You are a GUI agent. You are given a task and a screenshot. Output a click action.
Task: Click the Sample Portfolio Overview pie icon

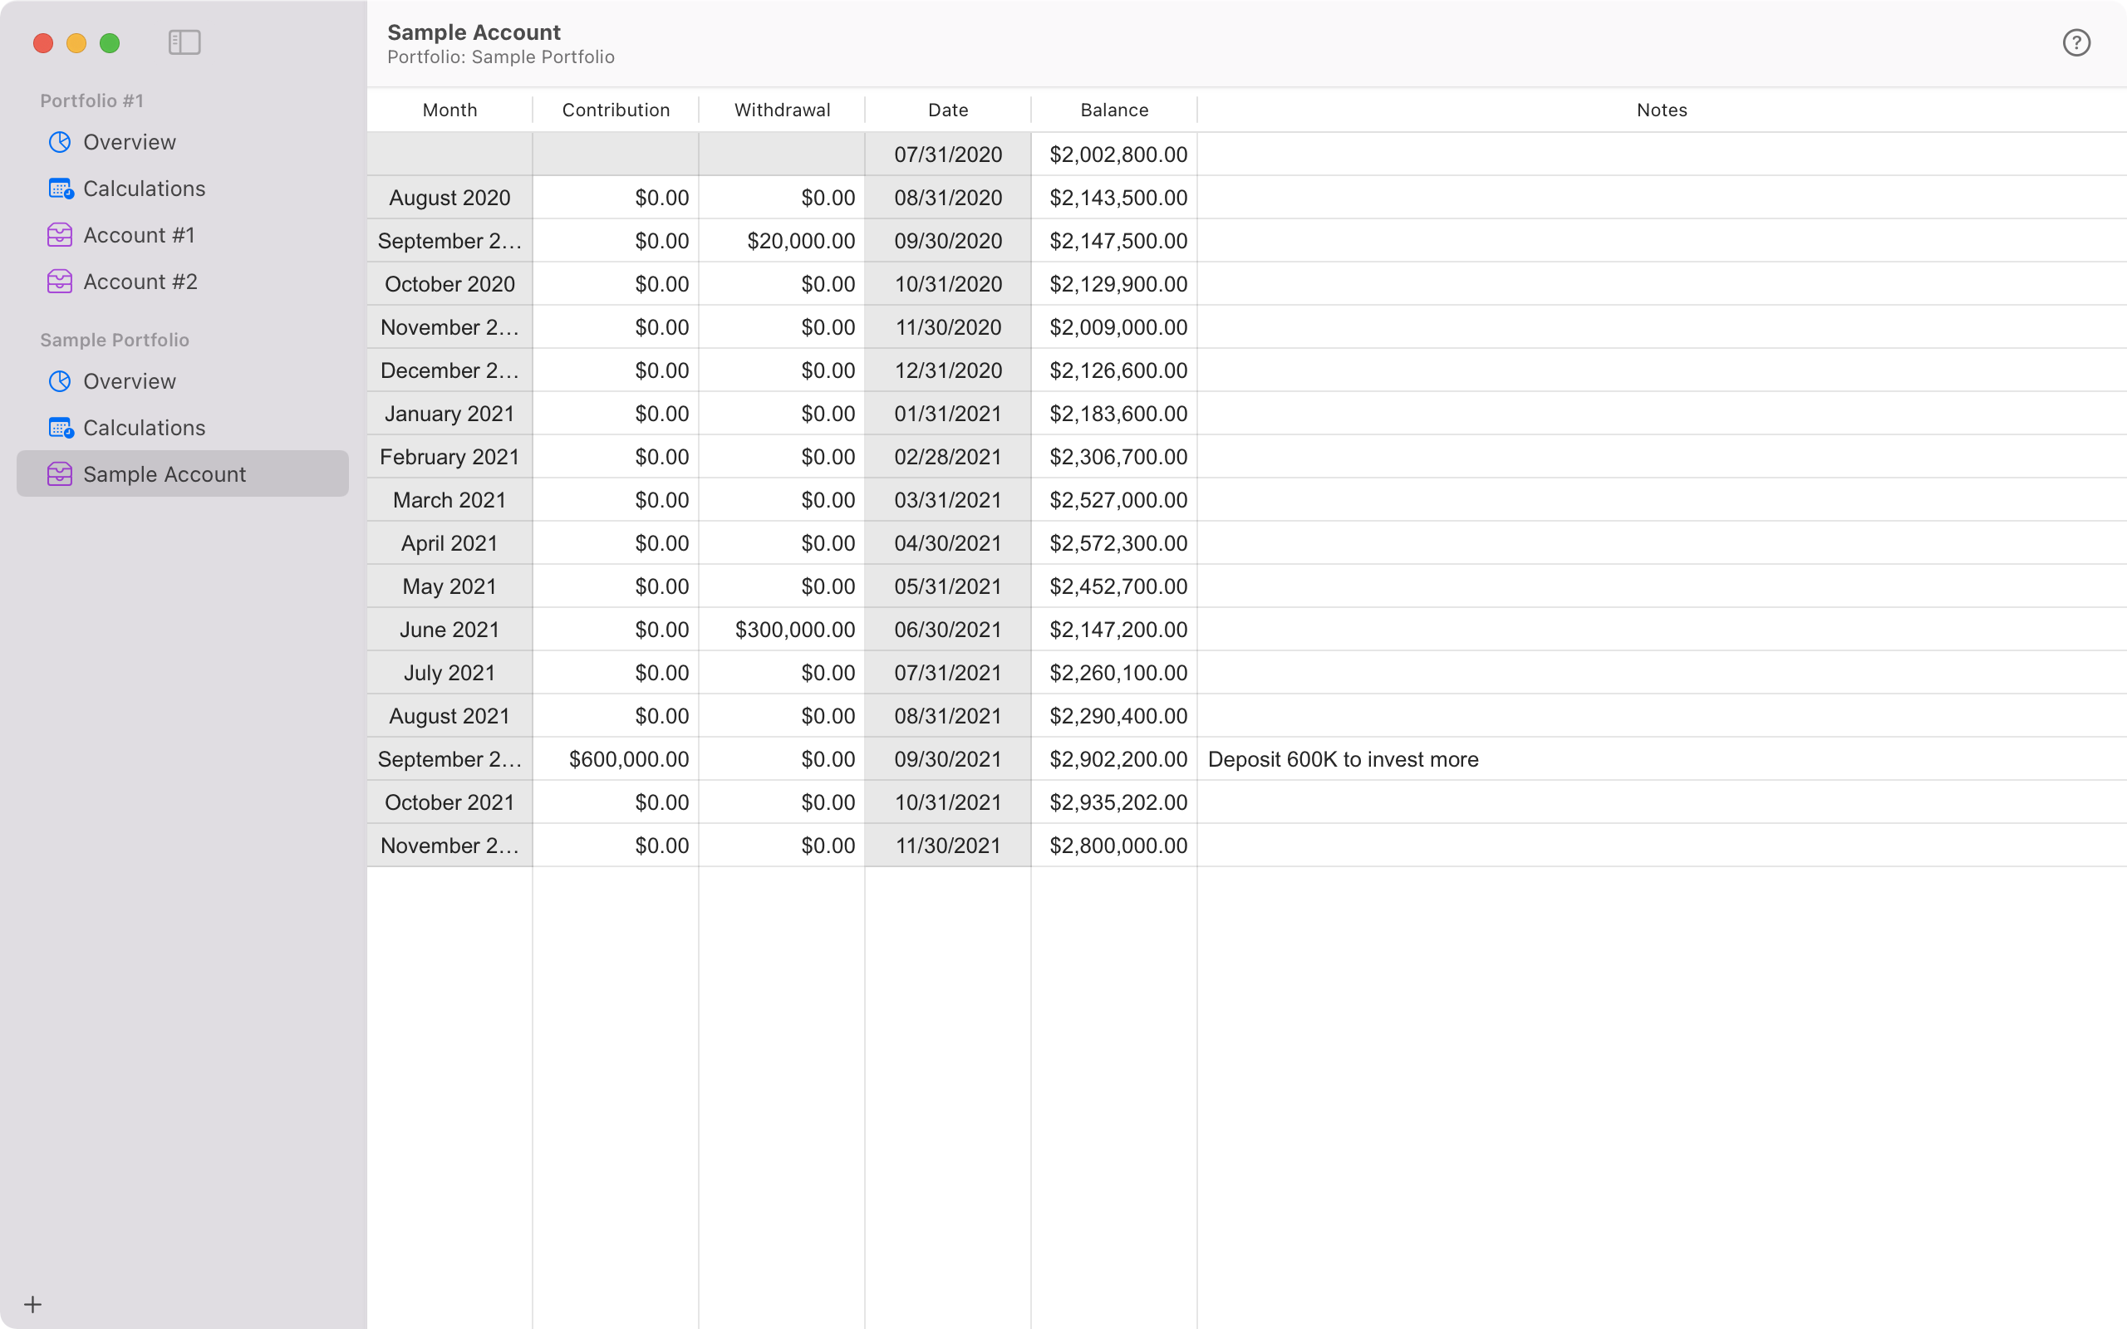pos(60,381)
